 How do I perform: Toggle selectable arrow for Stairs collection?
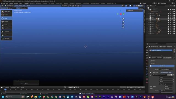[x=170, y=17]
